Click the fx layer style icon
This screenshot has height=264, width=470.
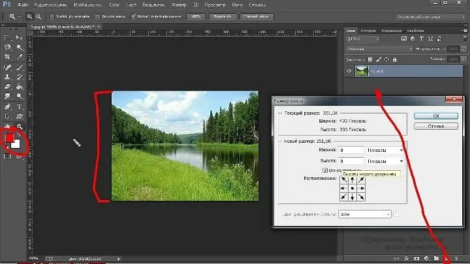click(407, 258)
